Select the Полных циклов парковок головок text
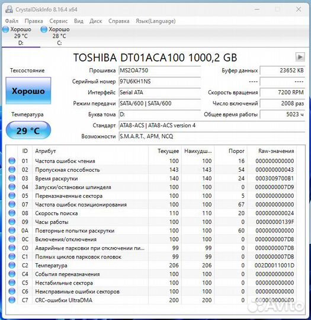311x320 pixels. [78, 257]
